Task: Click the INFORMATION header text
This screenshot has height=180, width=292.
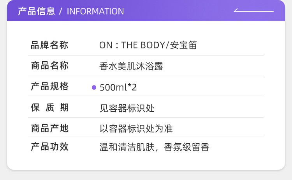Action: 95,11
